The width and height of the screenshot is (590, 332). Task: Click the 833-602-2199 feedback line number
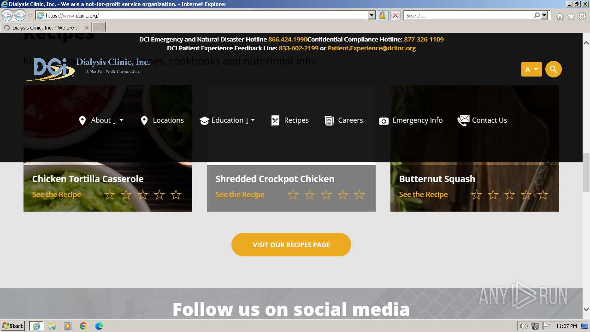(x=298, y=48)
